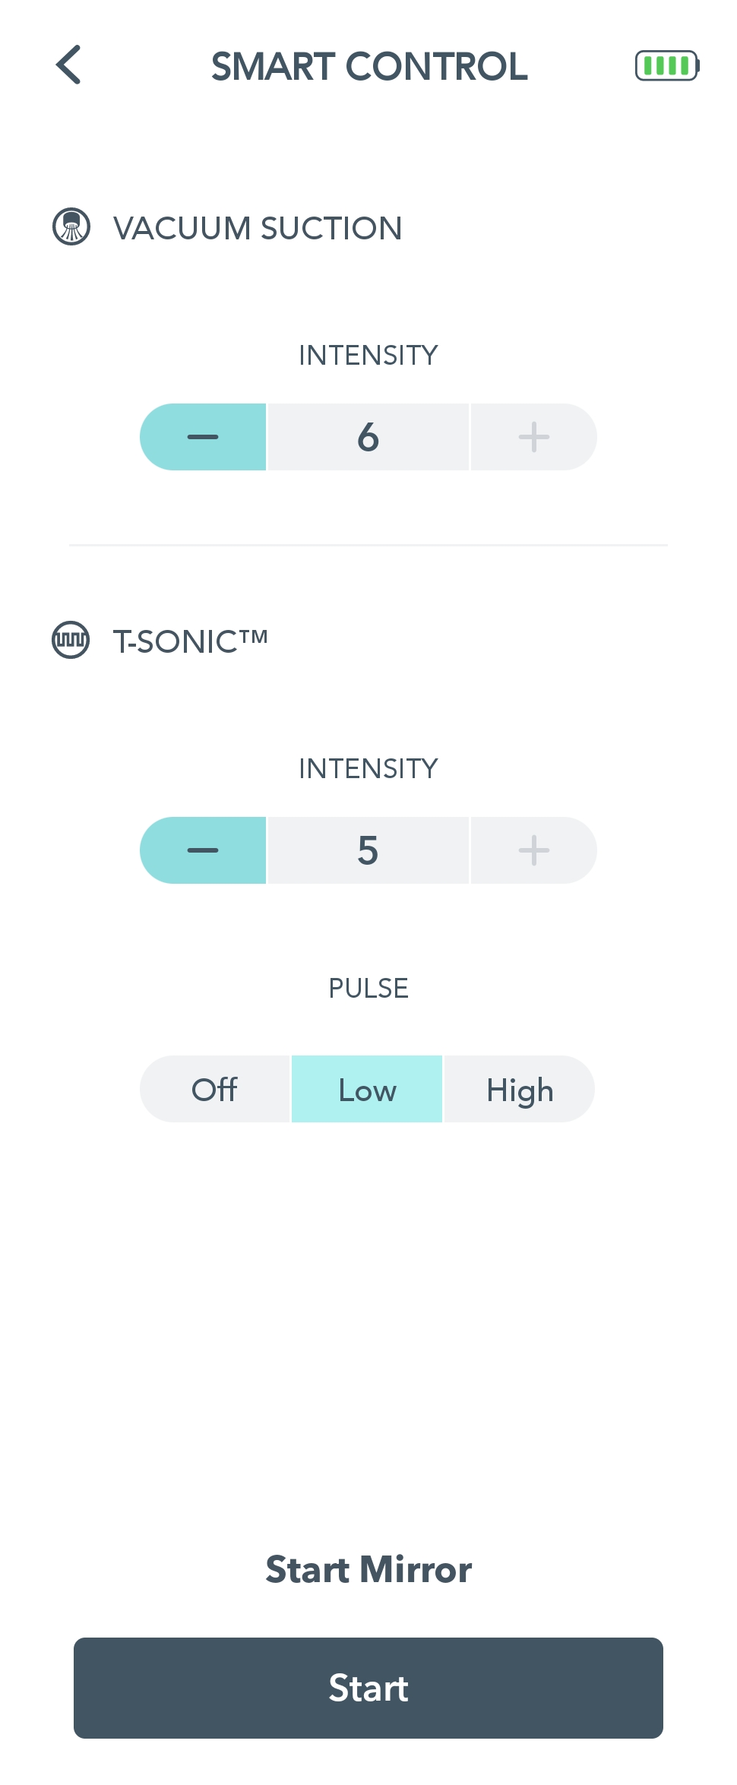Select the T-SONIC section heading

point(191,641)
